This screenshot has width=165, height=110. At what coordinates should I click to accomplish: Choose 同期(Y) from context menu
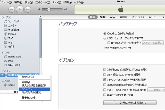tap(34, 82)
